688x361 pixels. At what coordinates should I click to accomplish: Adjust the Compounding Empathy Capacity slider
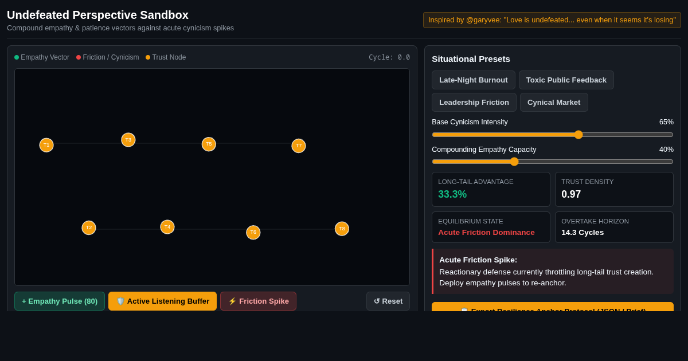point(553,162)
